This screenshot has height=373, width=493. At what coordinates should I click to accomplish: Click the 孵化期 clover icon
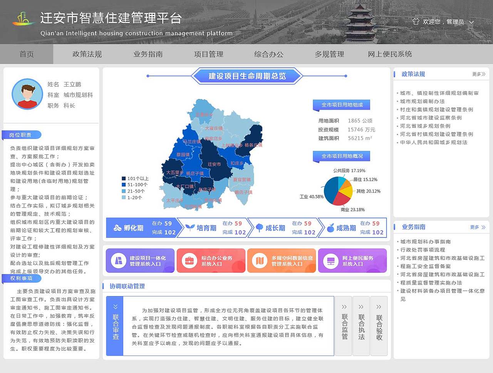tap(118, 227)
